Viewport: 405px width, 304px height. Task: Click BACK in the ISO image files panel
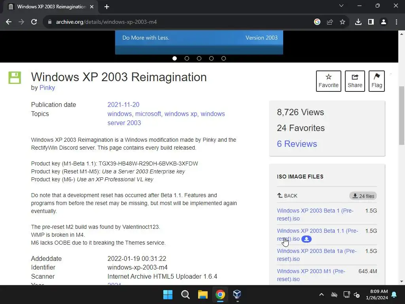click(x=287, y=196)
